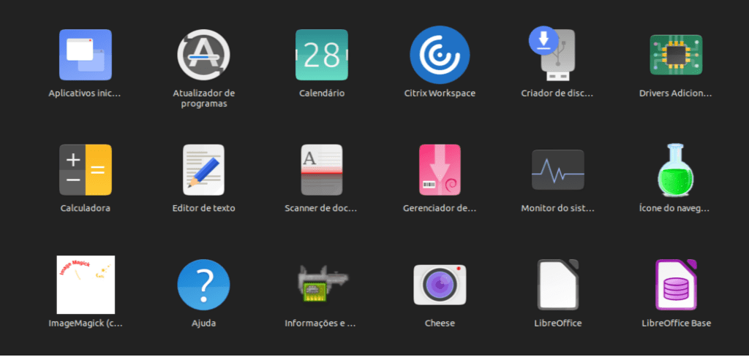Open Informações e benchmarks caliper icon
The image size is (749, 357).
click(322, 285)
